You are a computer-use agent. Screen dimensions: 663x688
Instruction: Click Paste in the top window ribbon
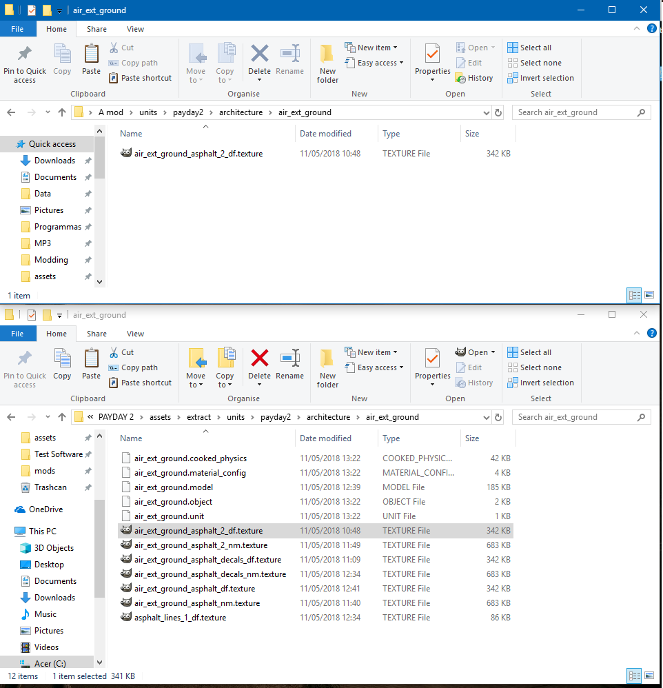[91, 60]
